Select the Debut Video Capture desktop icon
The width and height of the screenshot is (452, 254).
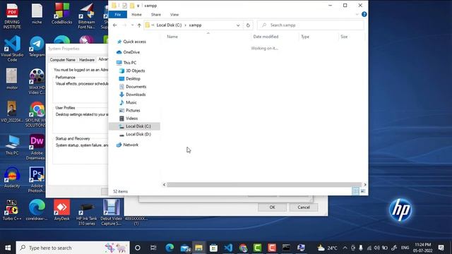click(112, 212)
